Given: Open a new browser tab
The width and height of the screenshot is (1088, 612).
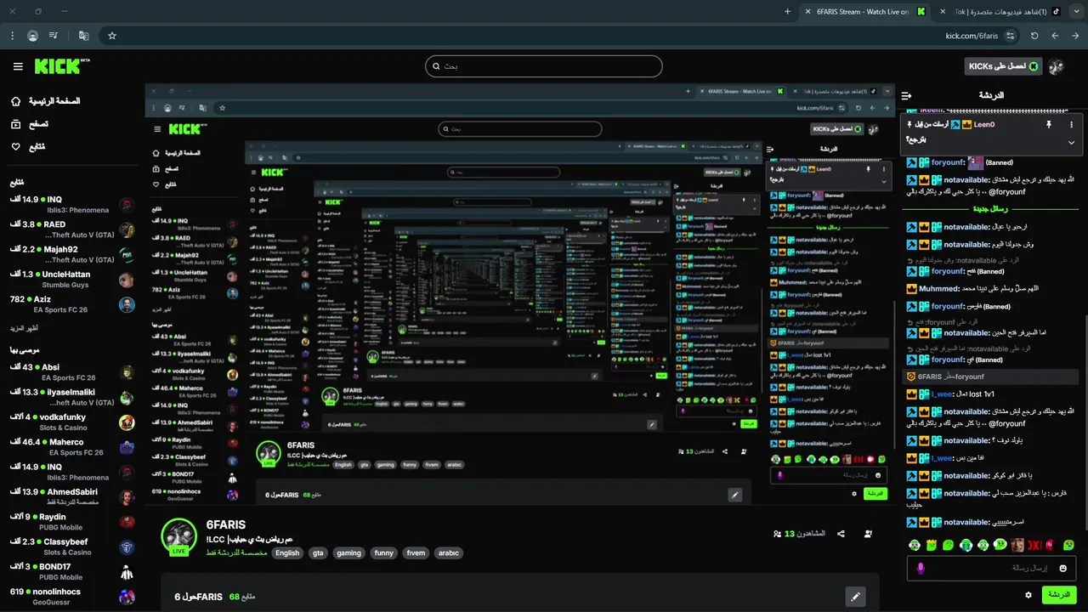Looking at the screenshot, I should tap(787, 12).
